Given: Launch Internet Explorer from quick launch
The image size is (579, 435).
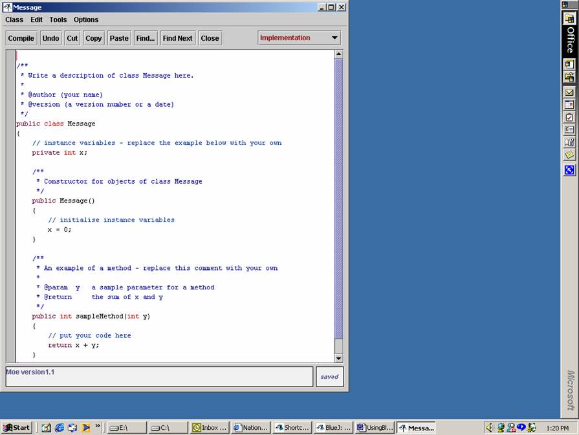Looking at the screenshot, I should coord(59,428).
